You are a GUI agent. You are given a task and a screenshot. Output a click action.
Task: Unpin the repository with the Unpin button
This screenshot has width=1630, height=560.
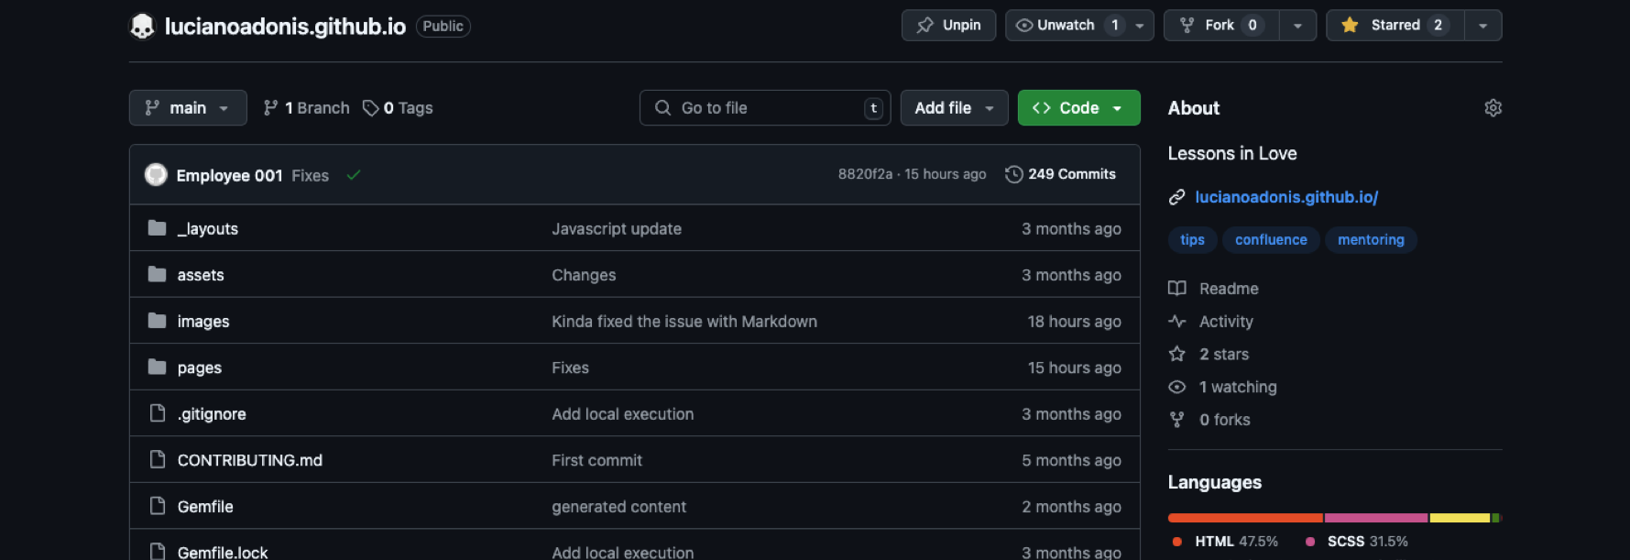pyautogui.click(x=948, y=26)
